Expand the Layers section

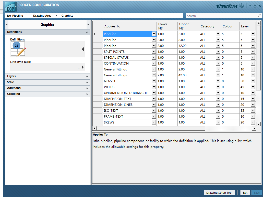(x=87, y=76)
